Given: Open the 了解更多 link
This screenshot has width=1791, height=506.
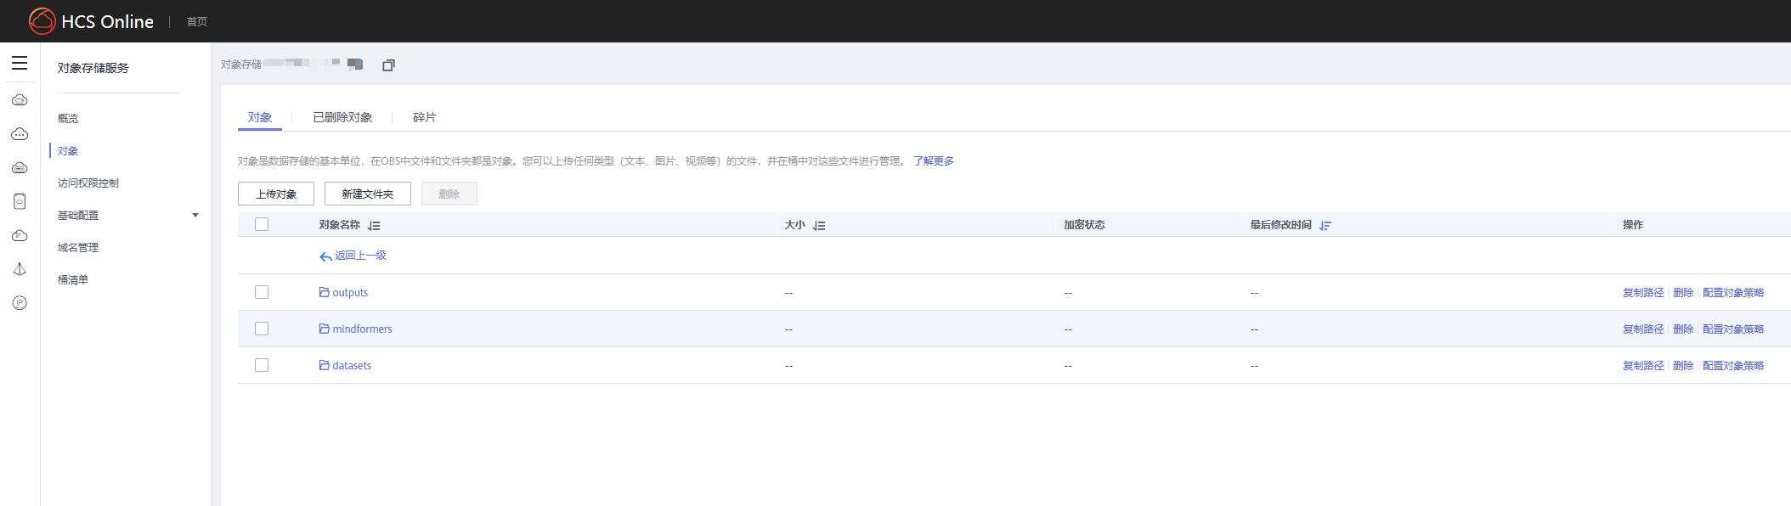Looking at the screenshot, I should (x=934, y=161).
